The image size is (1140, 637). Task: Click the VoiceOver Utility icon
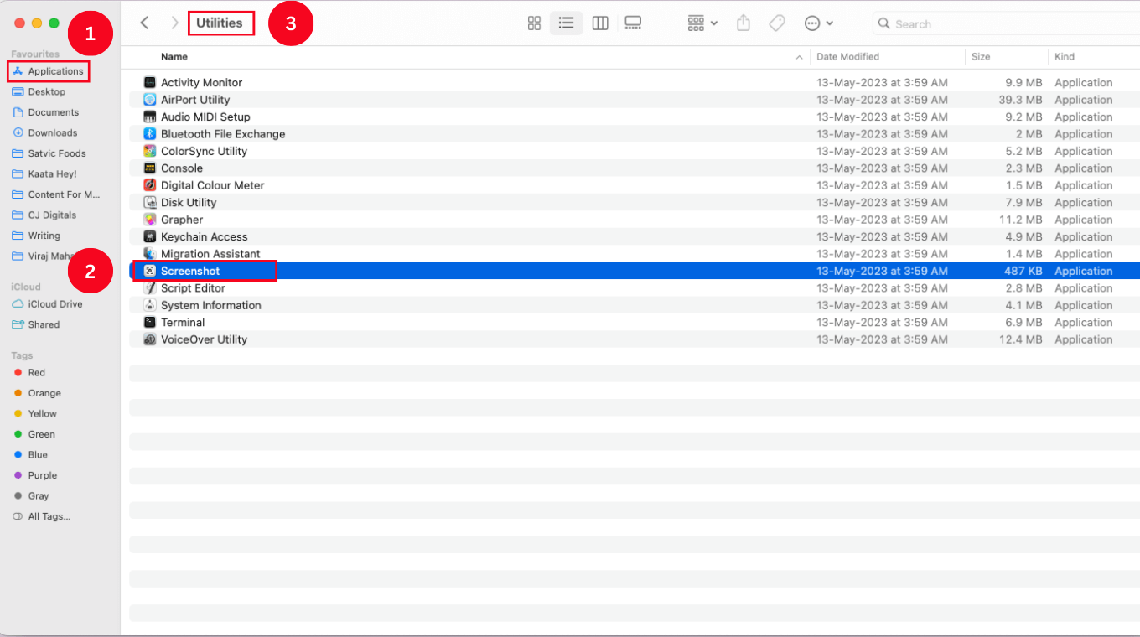(150, 339)
